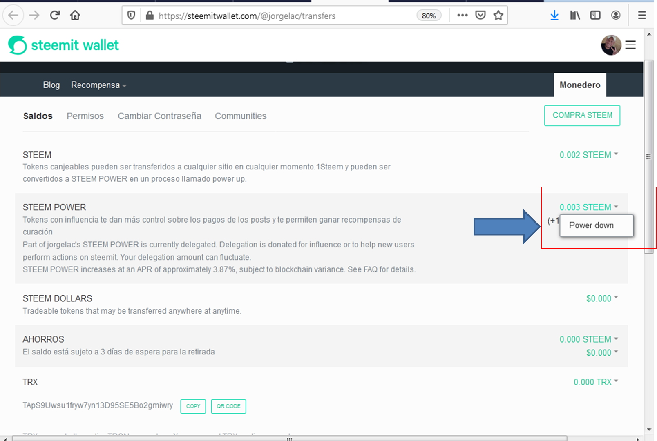
Task: Expand the 0.003 STEEM power dropdown
Action: (x=589, y=207)
